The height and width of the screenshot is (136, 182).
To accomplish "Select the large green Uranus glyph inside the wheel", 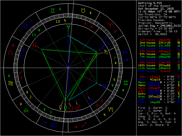I will [68, 27].
